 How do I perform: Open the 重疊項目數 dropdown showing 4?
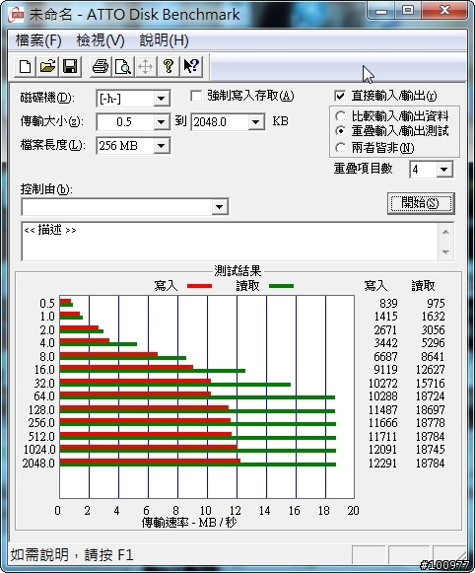pyautogui.click(x=444, y=170)
